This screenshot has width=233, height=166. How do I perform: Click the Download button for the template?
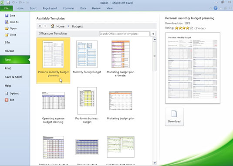pyautogui.click(x=174, y=117)
